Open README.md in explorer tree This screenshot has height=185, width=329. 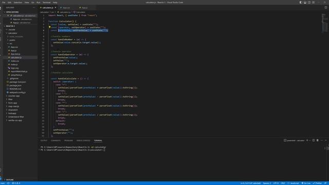pyautogui.click(x=15, y=89)
